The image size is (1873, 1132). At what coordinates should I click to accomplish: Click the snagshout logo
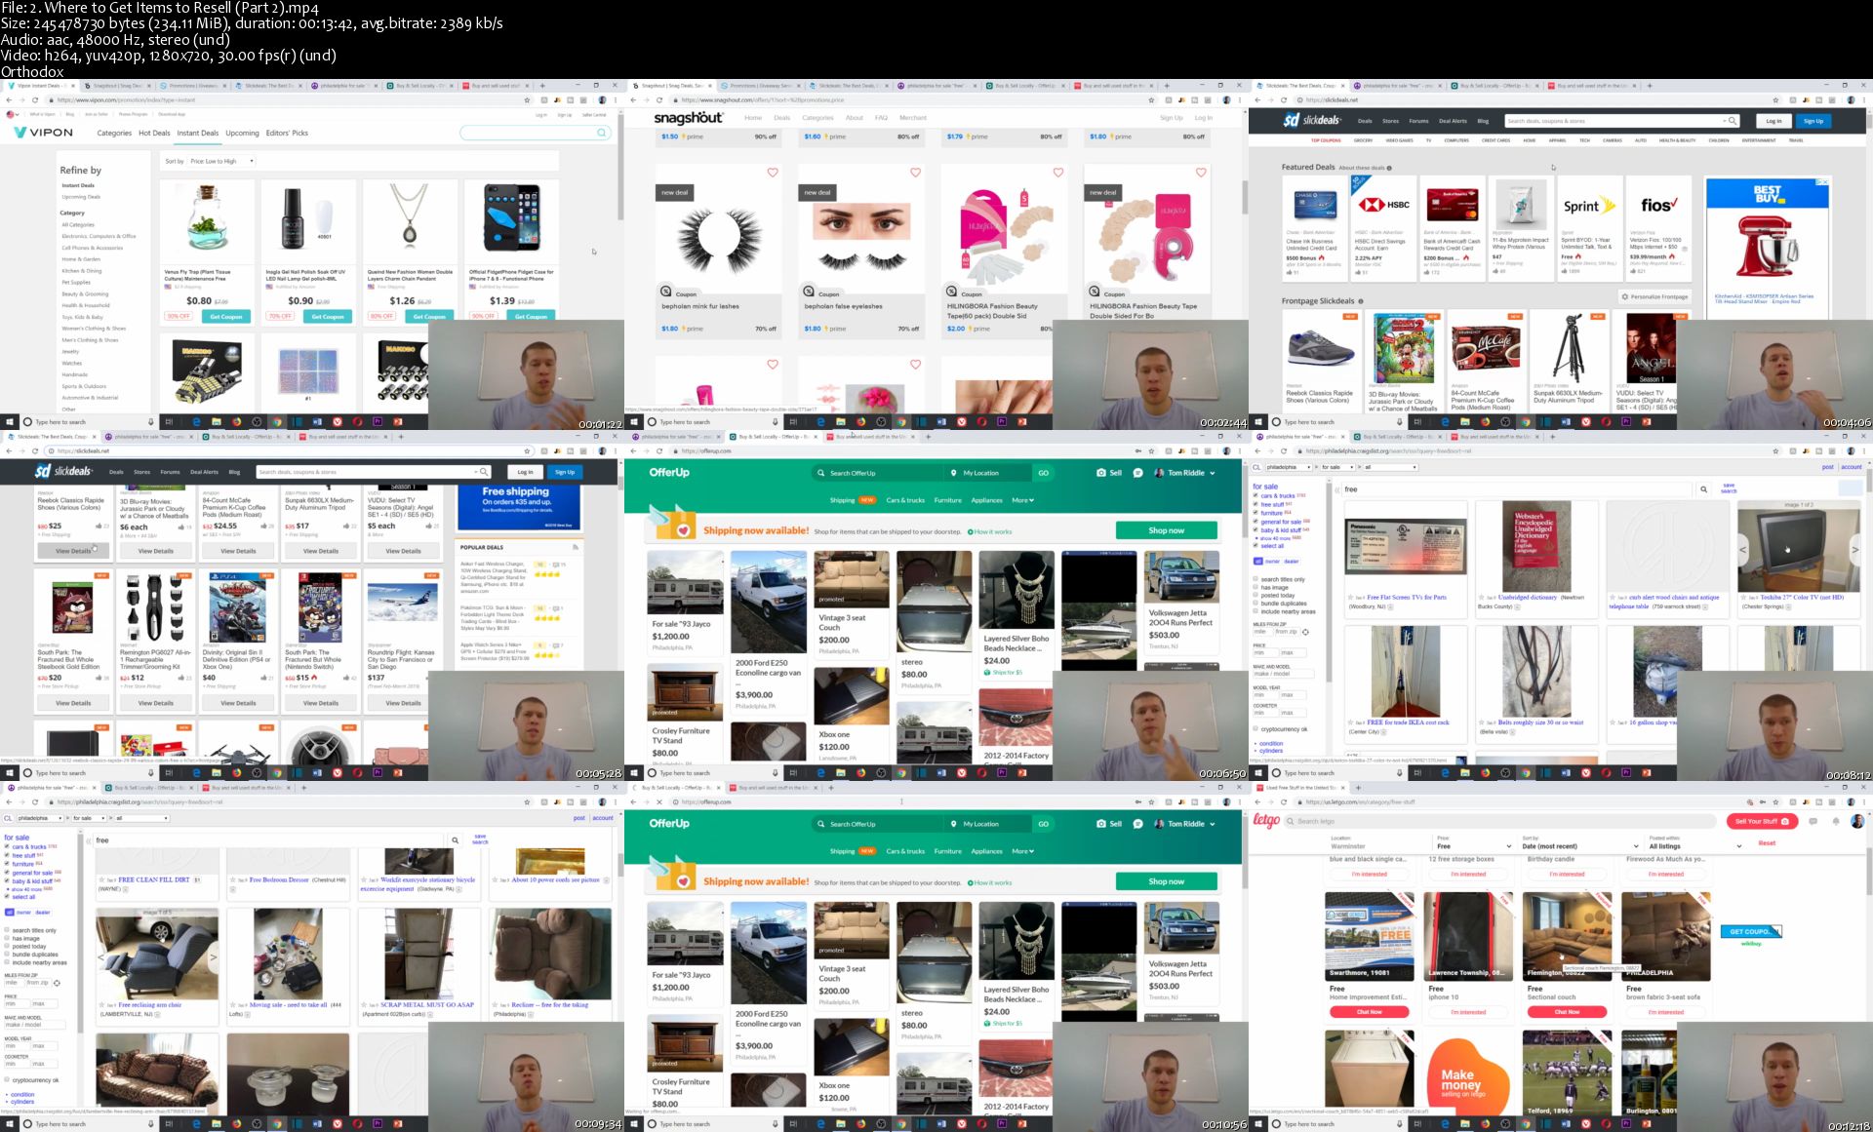[x=688, y=118]
